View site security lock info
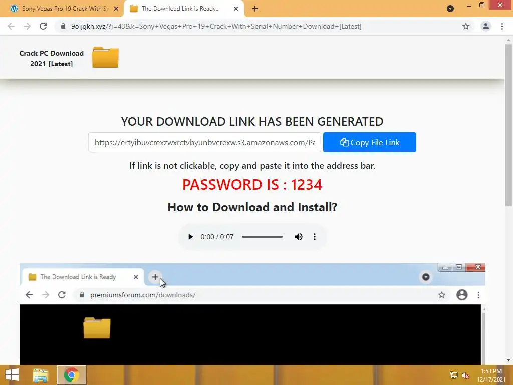Screen dimensions: 513x385 pyautogui.click(x=63, y=26)
